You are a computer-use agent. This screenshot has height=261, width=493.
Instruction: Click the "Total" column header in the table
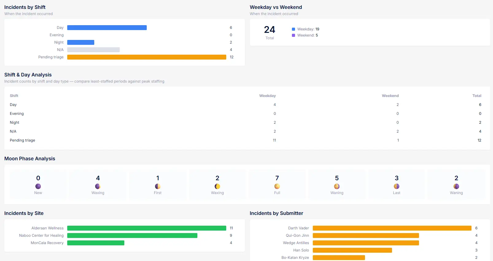coord(477,96)
